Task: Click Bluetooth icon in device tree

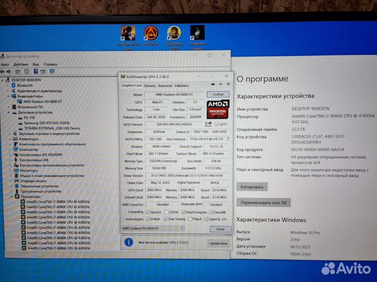Action: (x=14, y=85)
